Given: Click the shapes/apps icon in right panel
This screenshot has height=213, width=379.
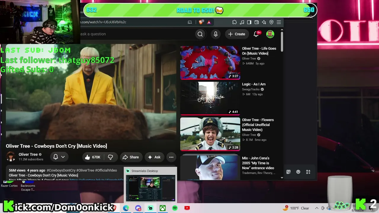Looking at the screenshot, I should pos(308,172).
